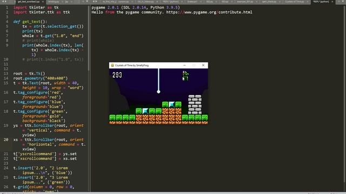Click line number 13 in gutter
The width and height of the screenshot is (346, 194).
[6, 73]
